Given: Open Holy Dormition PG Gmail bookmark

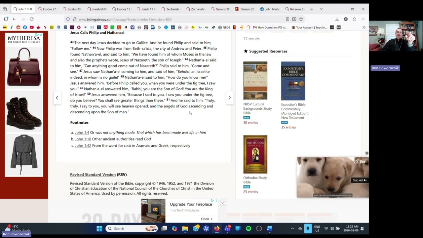Looking at the screenshot, I should (270, 27).
